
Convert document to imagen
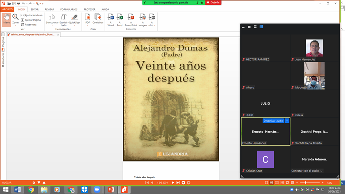click(143, 20)
